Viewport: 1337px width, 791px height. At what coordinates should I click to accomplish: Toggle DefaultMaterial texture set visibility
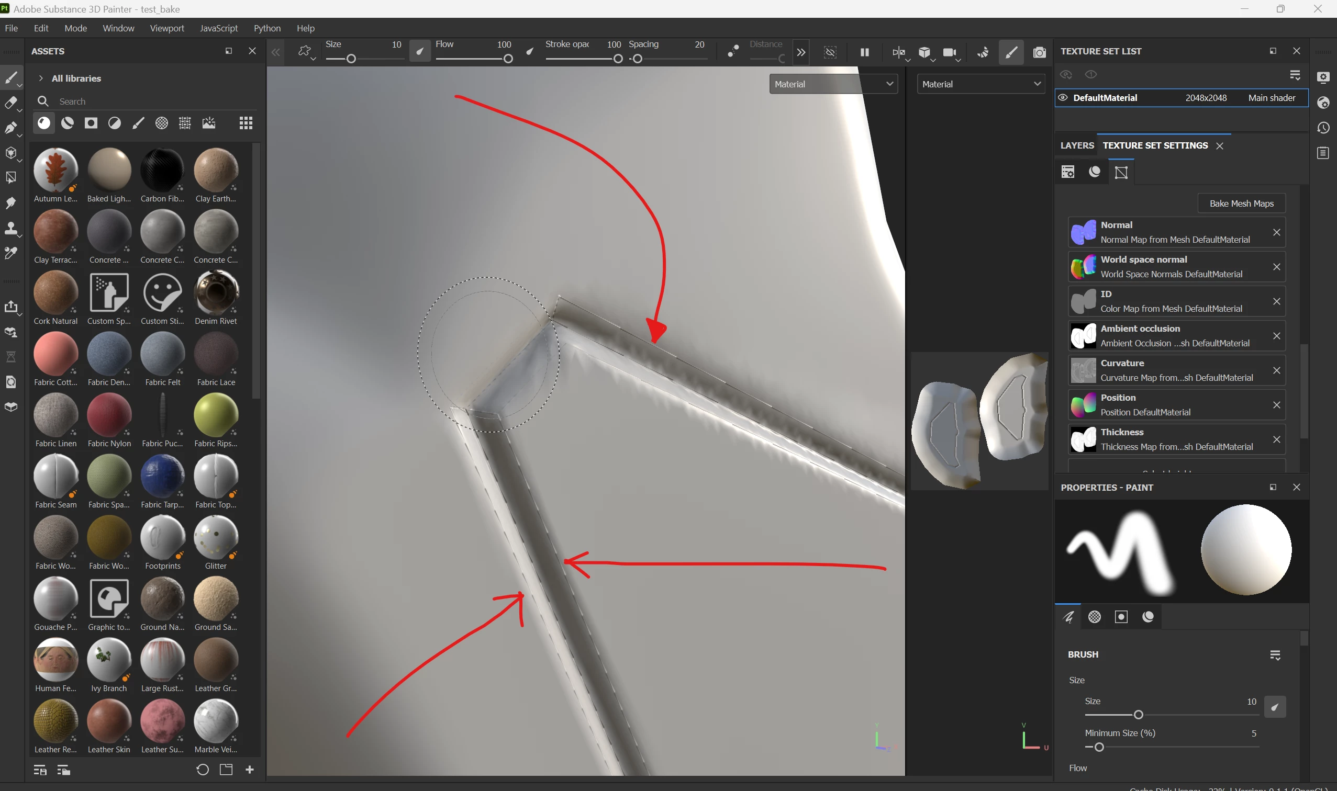coord(1062,98)
